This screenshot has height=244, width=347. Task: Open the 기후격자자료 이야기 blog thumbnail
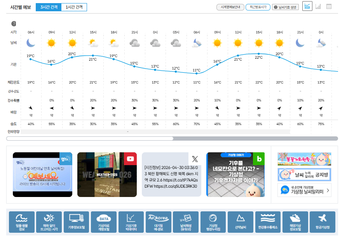(x=235, y=174)
